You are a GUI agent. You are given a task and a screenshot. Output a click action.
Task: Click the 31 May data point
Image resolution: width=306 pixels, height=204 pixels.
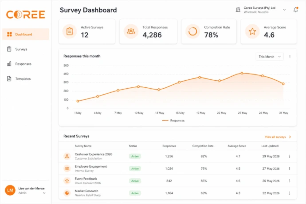coord(283,84)
